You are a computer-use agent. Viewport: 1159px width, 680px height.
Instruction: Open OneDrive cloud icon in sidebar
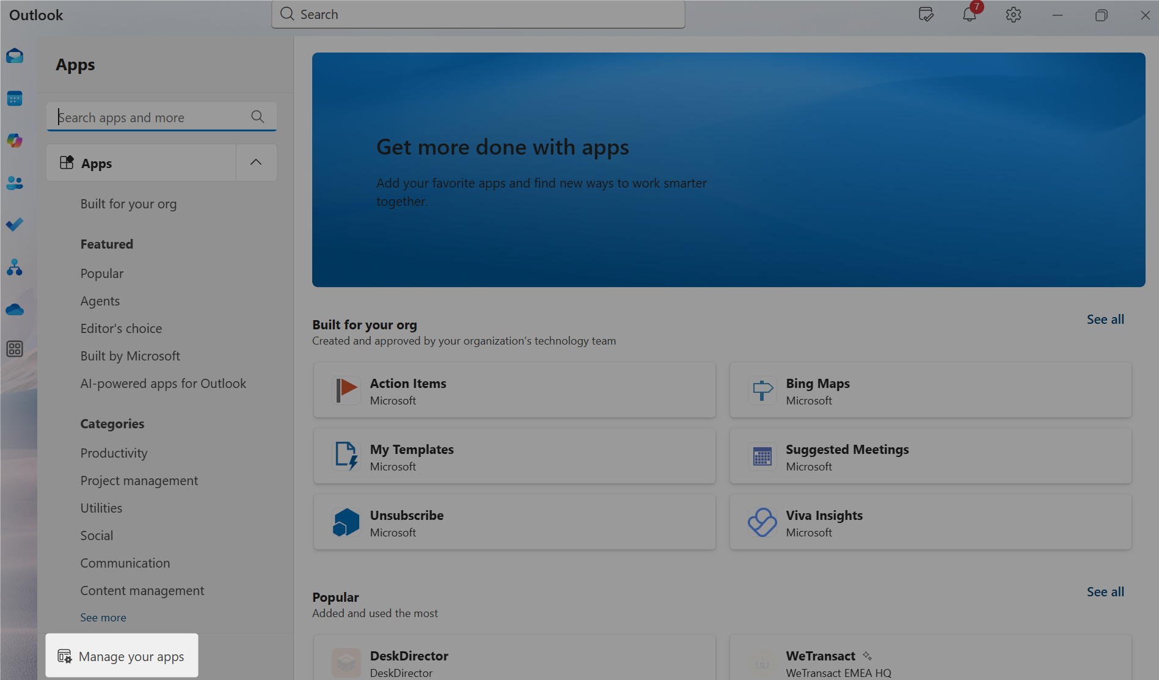15,310
